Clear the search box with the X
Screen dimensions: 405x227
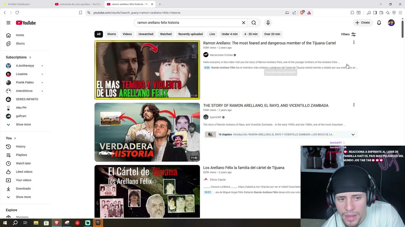click(244, 23)
